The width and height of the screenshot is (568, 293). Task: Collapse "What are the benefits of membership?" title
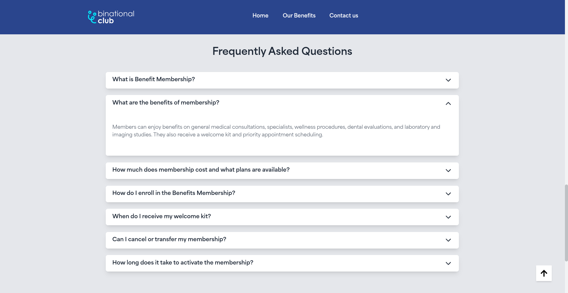(x=166, y=103)
